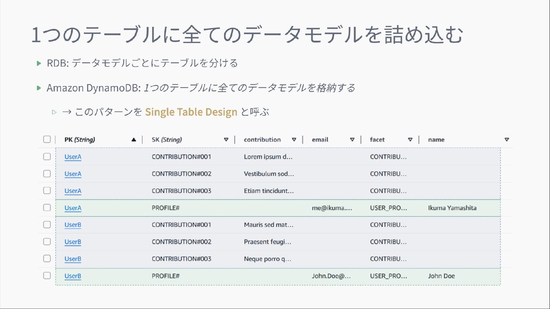550x309 pixels.
Task: Click the Single Table Design highlighted text
Action: point(191,112)
